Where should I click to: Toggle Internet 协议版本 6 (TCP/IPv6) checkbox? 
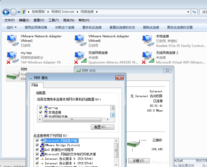click(37, 158)
